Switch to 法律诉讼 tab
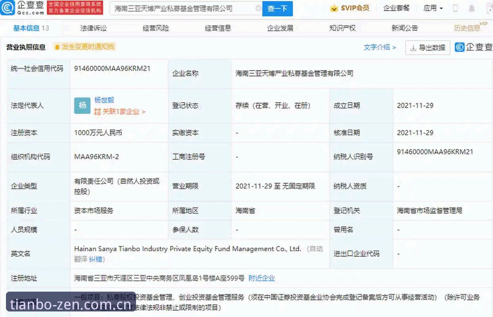This screenshot has width=493, height=317. (94, 28)
